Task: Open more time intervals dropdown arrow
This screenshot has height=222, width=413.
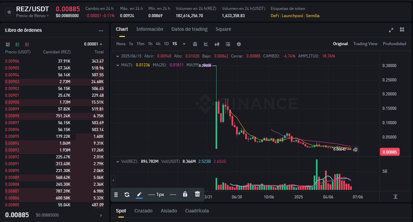Action: [x=184, y=44]
